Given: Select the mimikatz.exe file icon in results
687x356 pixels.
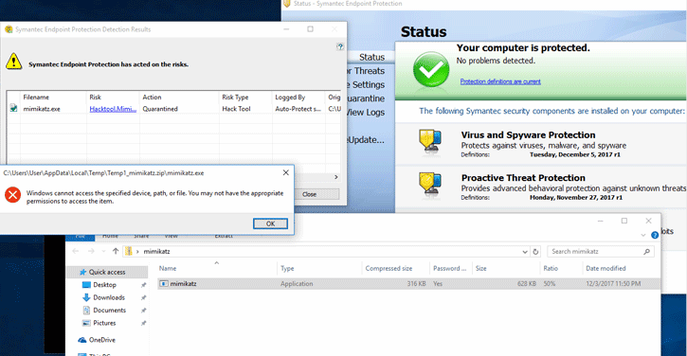Looking at the screenshot, I should pyautogui.click(x=13, y=108).
